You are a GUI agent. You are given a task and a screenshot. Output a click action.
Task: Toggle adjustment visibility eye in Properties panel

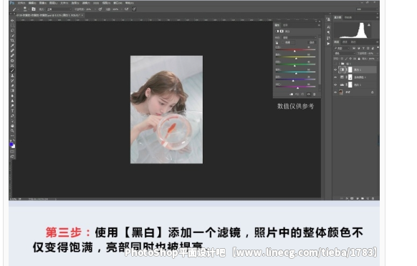(309, 94)
